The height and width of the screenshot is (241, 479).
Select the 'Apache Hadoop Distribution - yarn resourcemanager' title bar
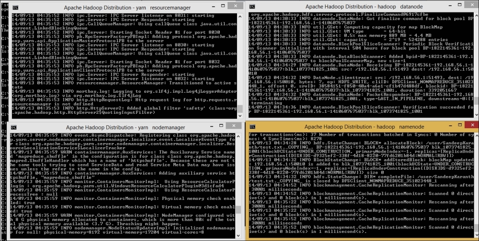pyautogui.click(x=127, y=8)
